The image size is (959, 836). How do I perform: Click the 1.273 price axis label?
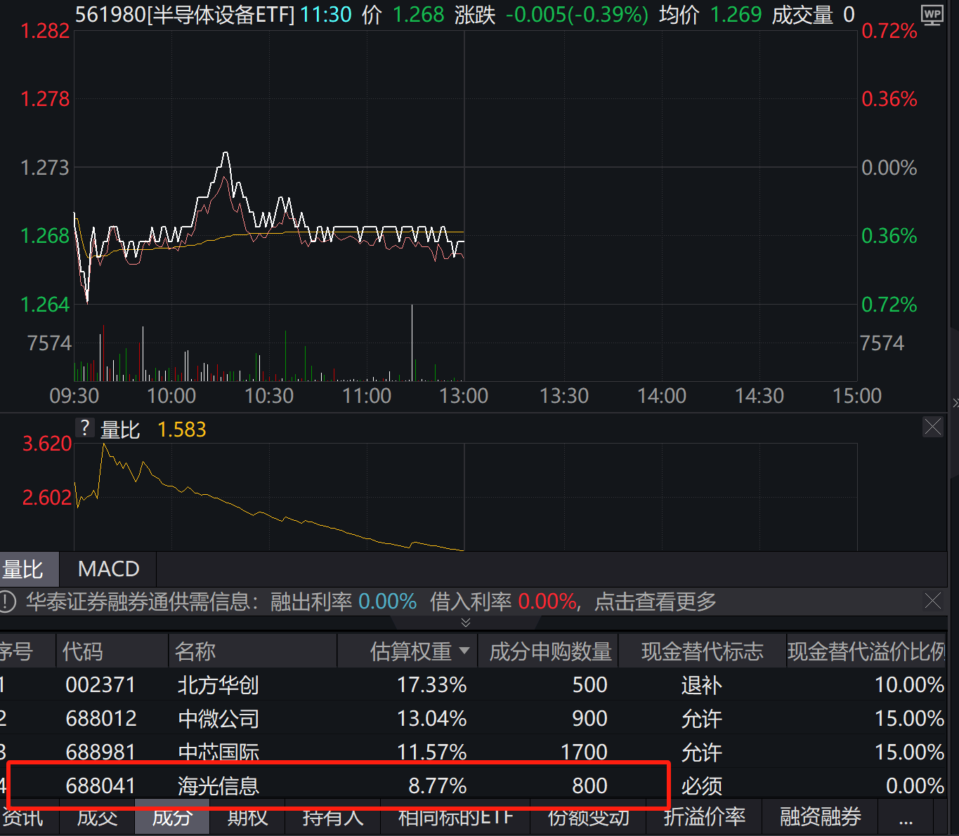(45, 168)
